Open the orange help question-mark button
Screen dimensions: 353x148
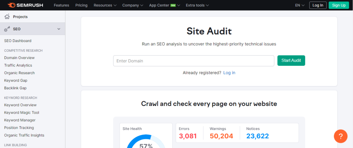341,136
